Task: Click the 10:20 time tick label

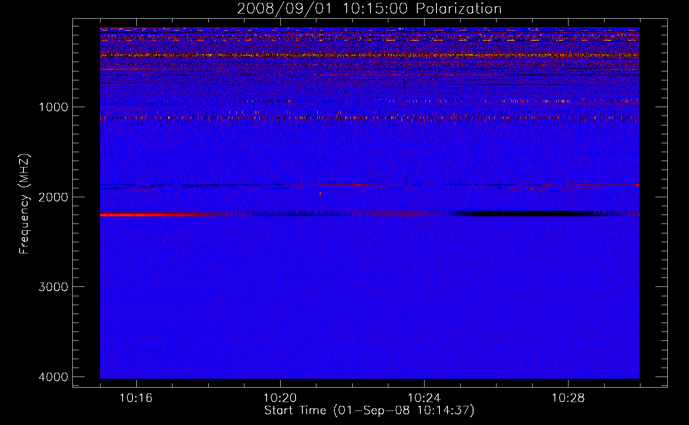Action: [280, 398]
